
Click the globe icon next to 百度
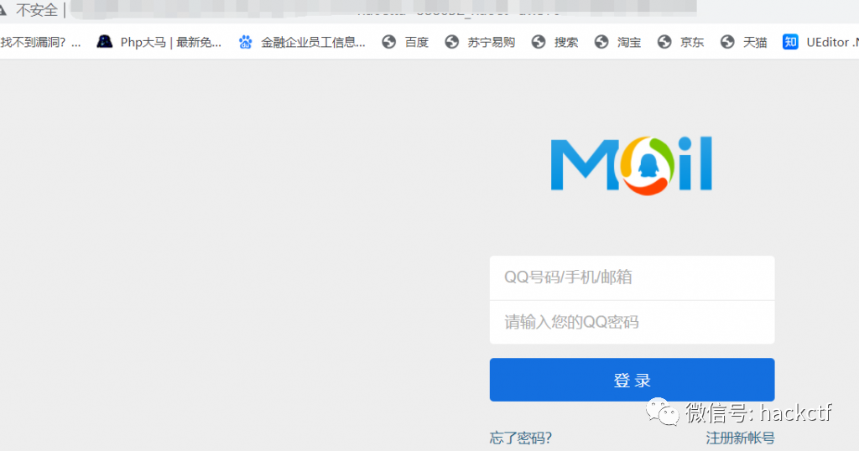coord(389,42)
